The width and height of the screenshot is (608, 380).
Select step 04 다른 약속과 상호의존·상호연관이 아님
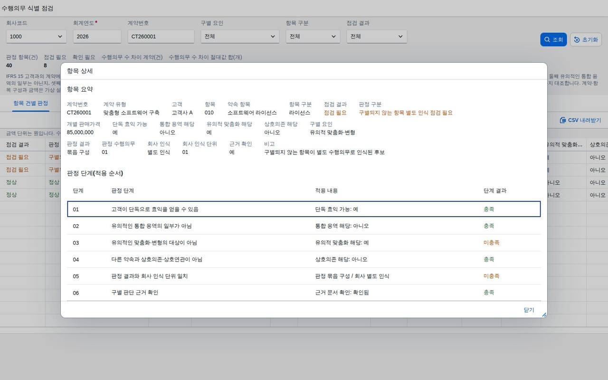304,259
